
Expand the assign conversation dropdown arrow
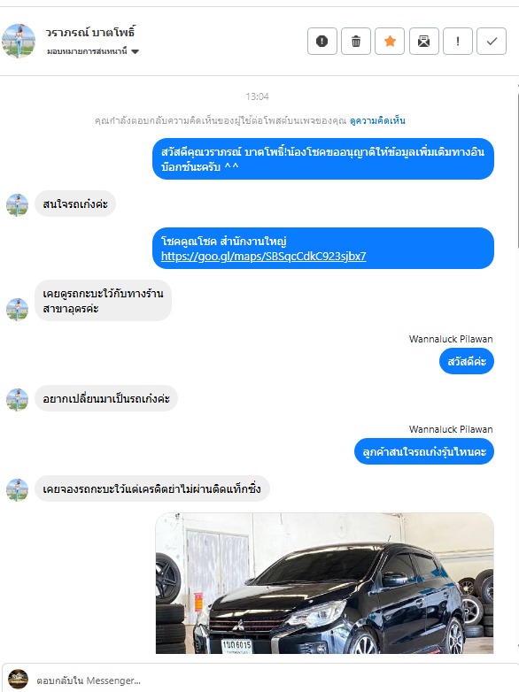click(136, 51)
